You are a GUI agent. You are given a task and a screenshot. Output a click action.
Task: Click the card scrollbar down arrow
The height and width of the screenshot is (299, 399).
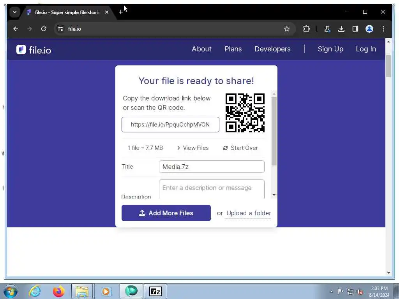coord(274,195)
